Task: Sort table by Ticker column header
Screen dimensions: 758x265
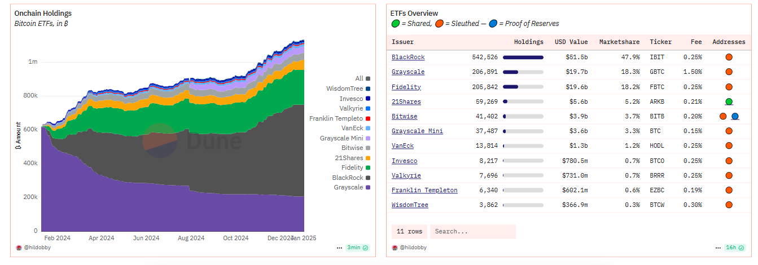Action: tap(661, 42)
